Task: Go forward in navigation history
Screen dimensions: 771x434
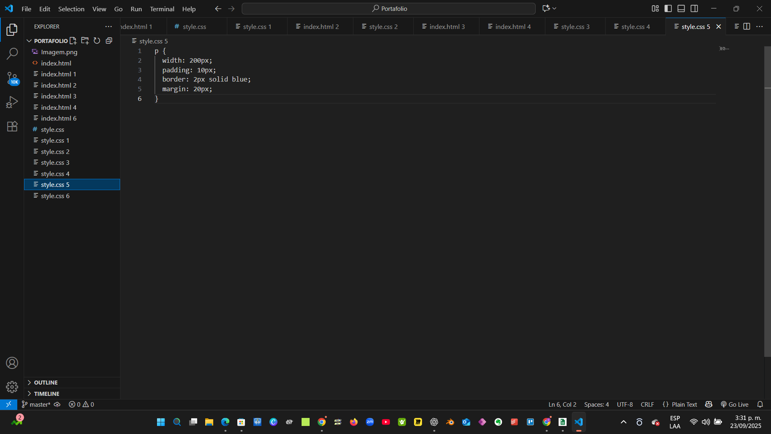Action: pyautogui.click(x=231, y=8)
